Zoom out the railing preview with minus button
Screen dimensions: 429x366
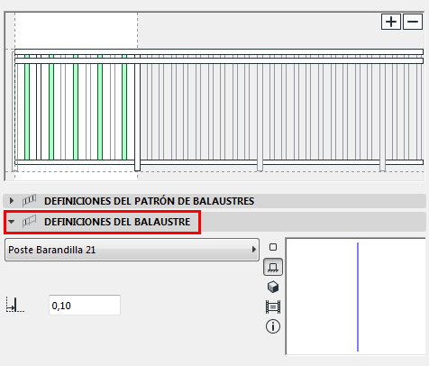pos(413,22)
